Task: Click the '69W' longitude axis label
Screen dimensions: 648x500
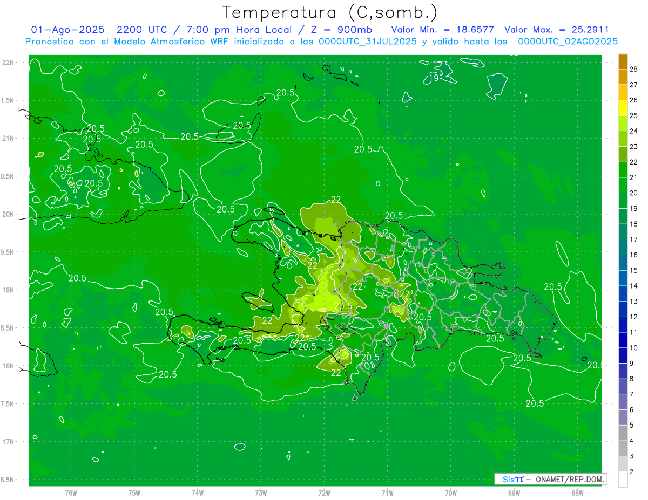Action: [514, 492]
